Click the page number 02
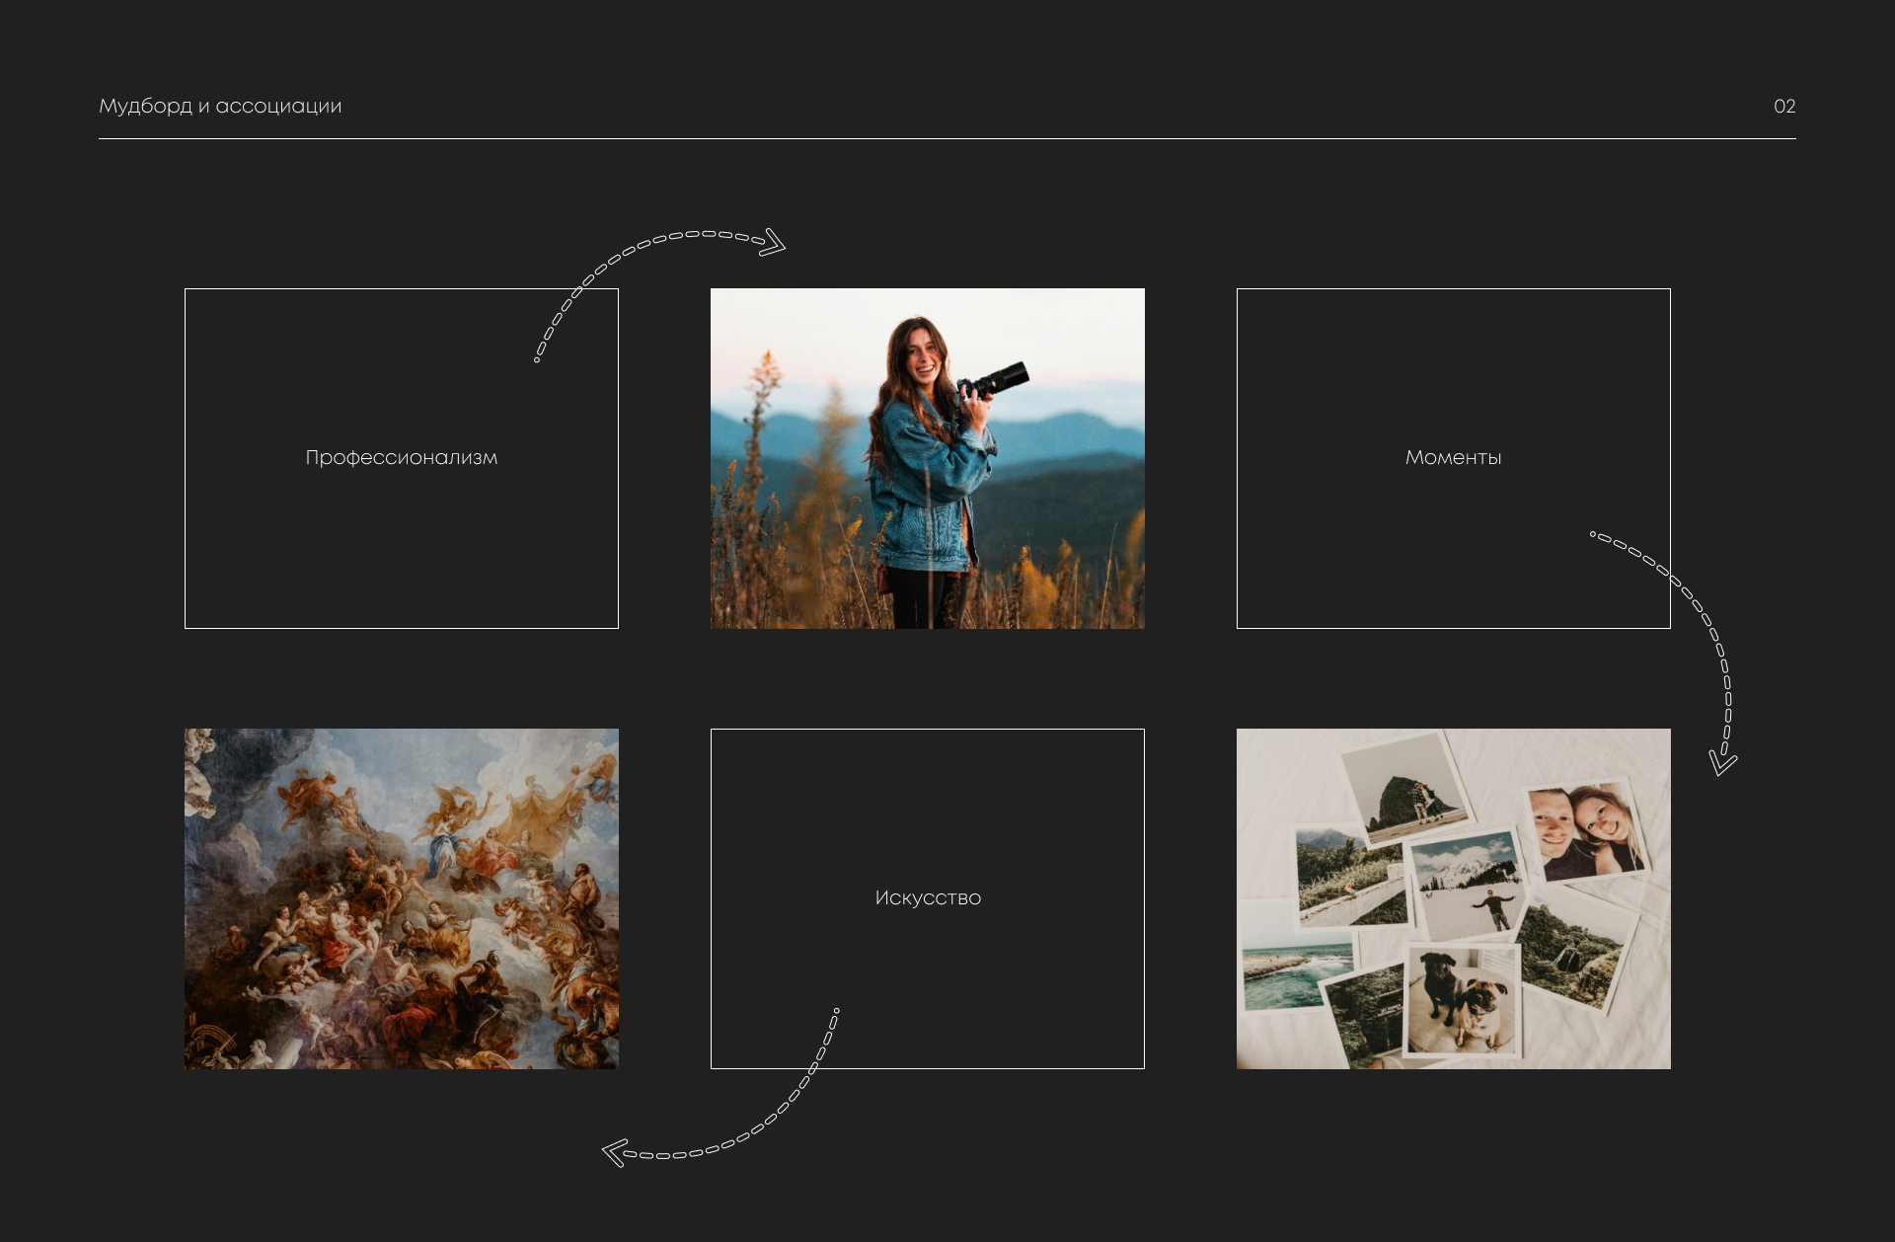The image size is (1895, 1242). (1783, 106)
